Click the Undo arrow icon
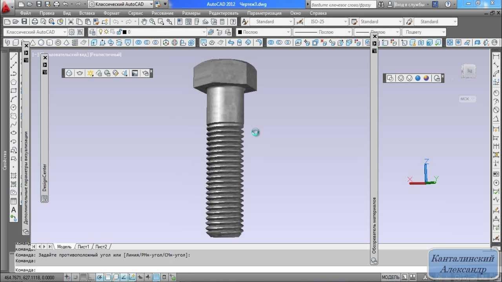Viewport: 502px width, 282px height. (116, 22)
